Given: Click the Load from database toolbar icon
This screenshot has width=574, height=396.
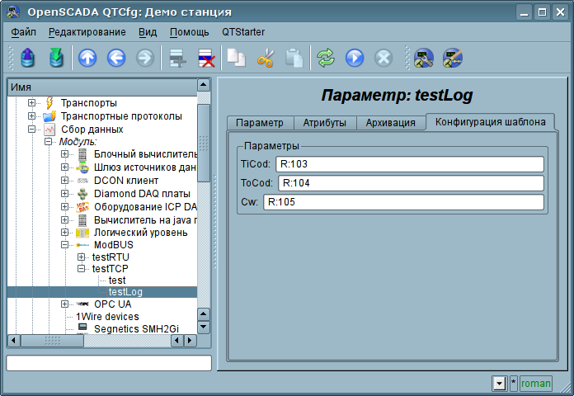Looking at the screenshot, I should pyautogui.click(x=28, y=58).
